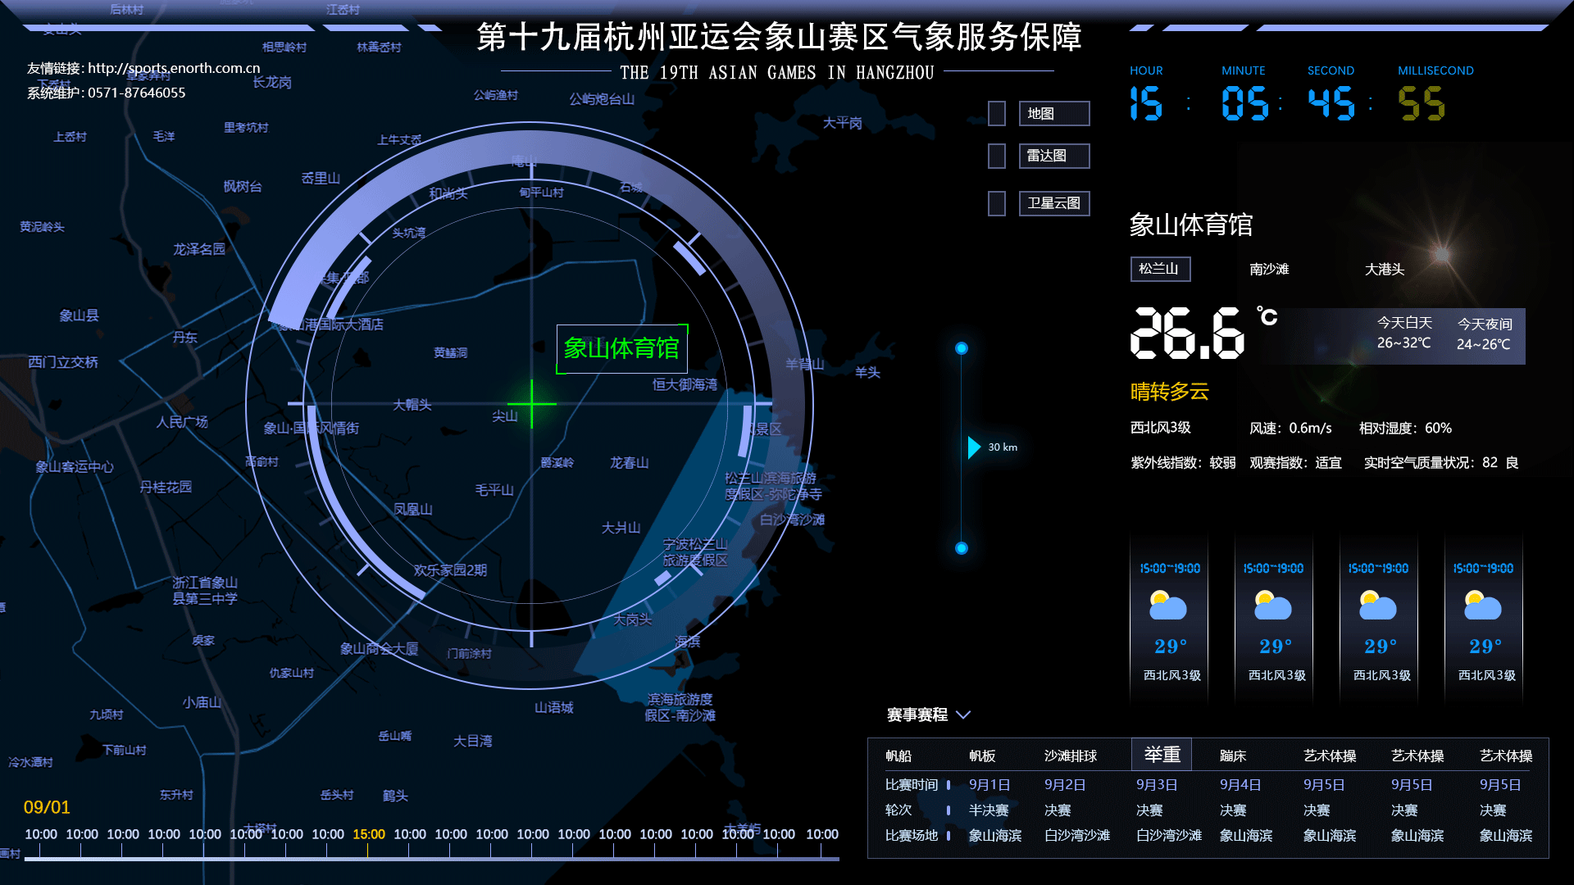This screenshot has height=885, width=1574.
Task: Toggle the 雷达图 layer checkbox
Action: point(996,156)
